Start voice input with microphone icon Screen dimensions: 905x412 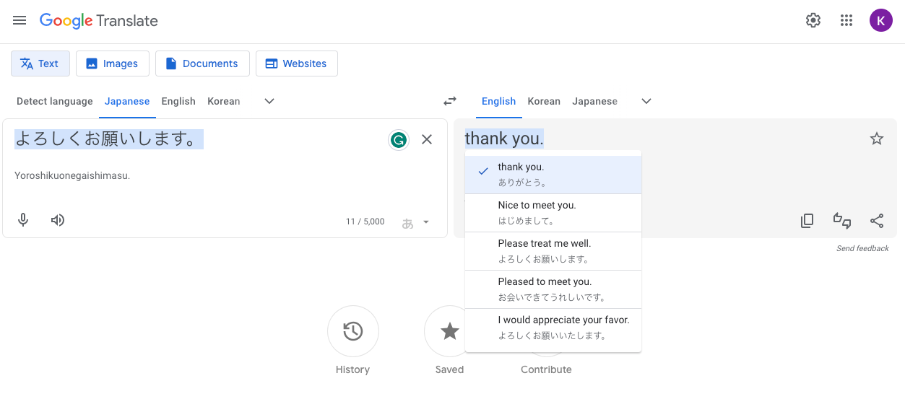(23, 221)
